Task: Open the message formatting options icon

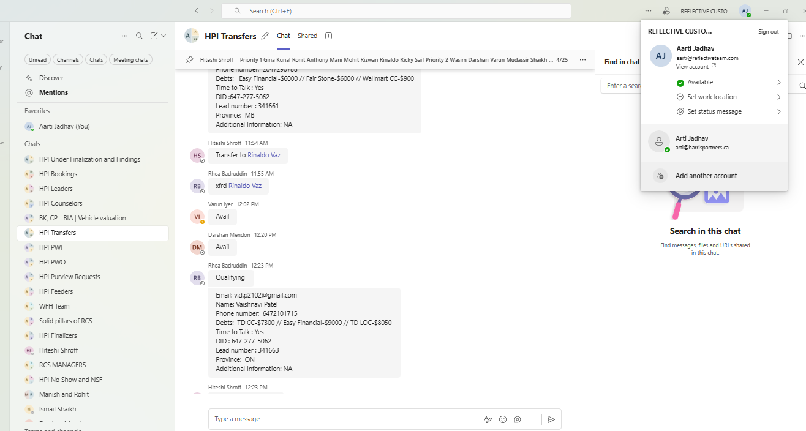Action: pyautogui.click(x=488, y=419)
